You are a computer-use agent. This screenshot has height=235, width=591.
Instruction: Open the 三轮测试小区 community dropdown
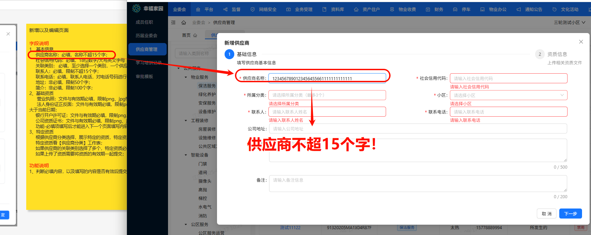(570, 22)
